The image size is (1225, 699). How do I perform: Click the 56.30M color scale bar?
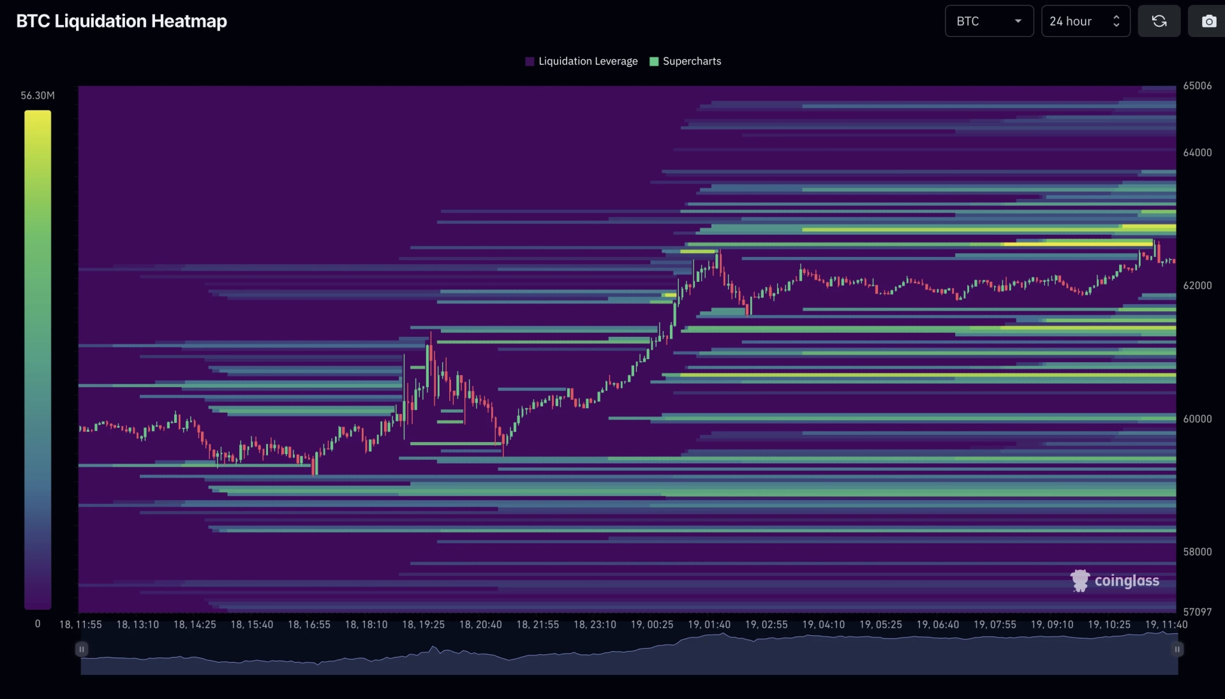tap(38, 360)
